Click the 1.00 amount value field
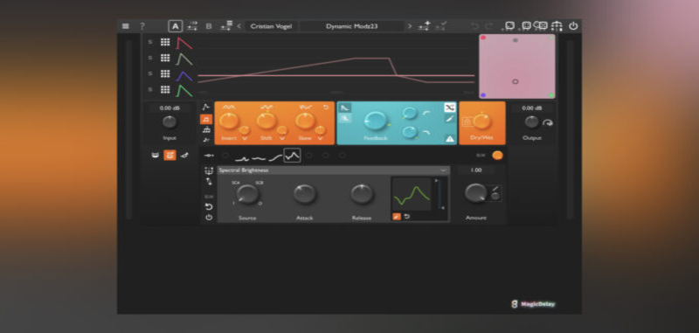699x333 pixels. pos(476,170)
